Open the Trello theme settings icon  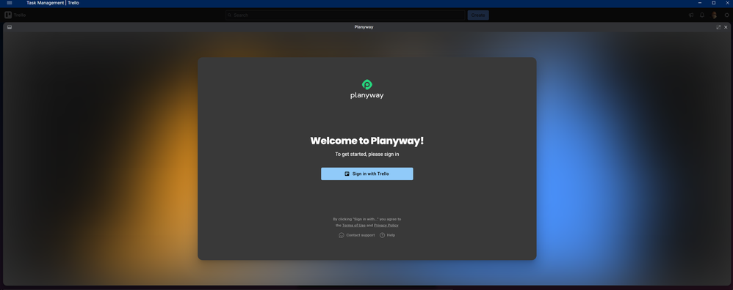tap(727, 15)
